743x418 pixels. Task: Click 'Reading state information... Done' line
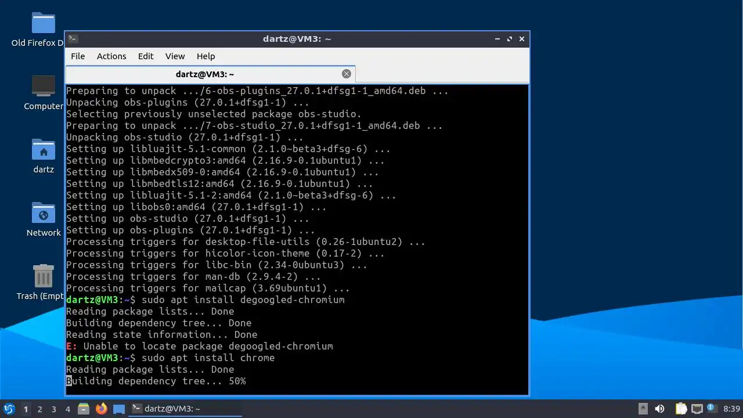coord(162,335)
